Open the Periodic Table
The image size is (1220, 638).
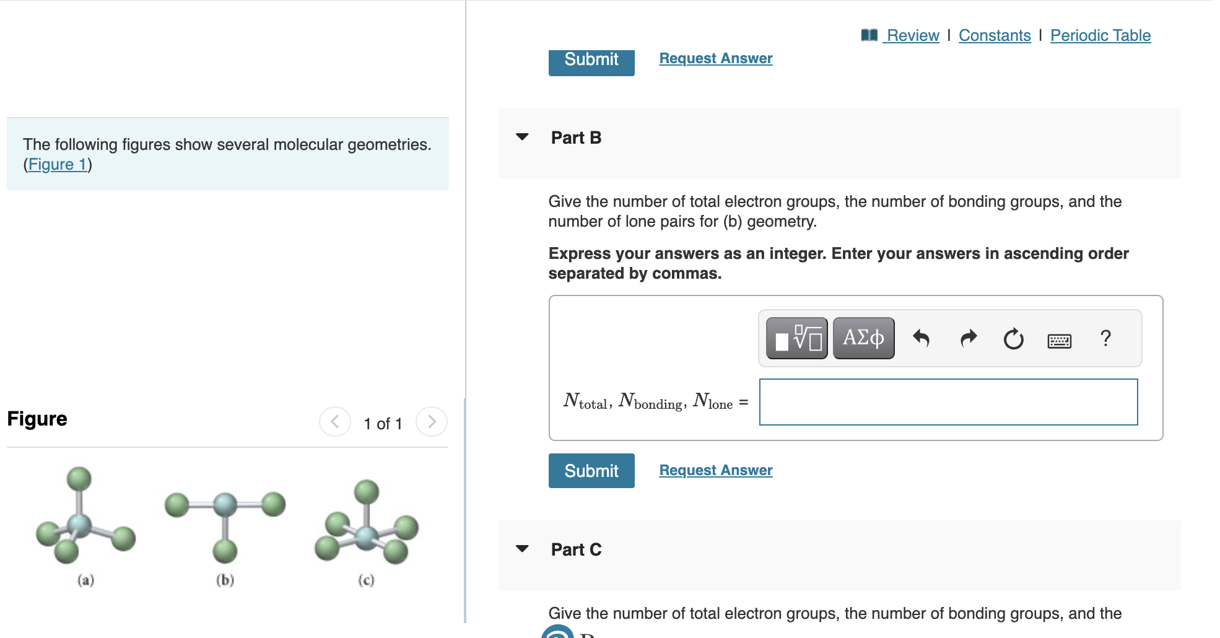click(x=1100, y=35)
